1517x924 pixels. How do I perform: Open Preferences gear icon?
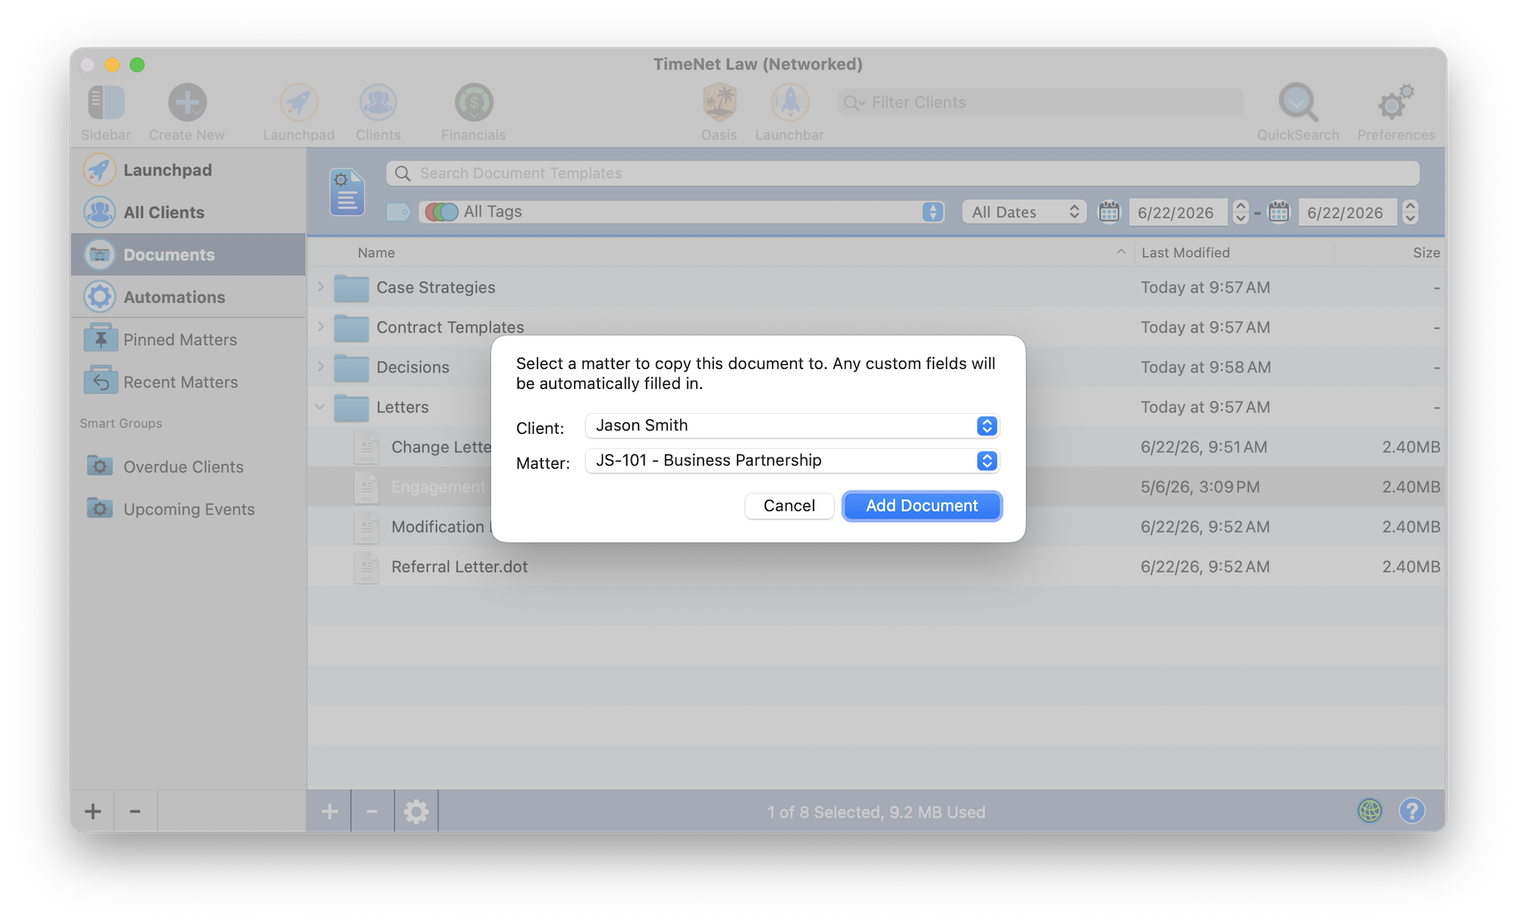click(1396, 102)
